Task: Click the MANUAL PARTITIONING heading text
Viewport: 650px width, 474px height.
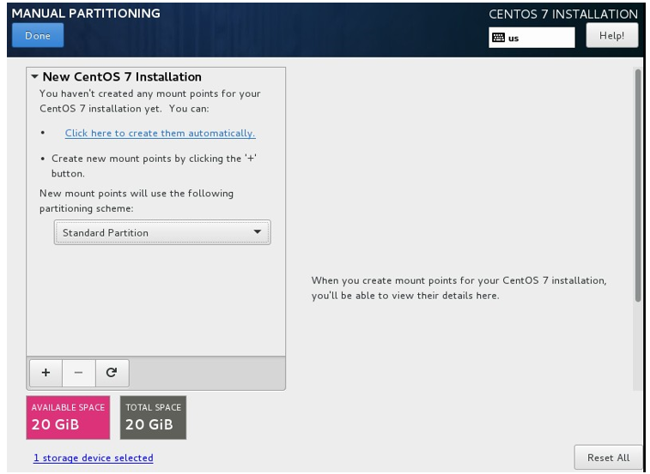Action: pos(86,13)
